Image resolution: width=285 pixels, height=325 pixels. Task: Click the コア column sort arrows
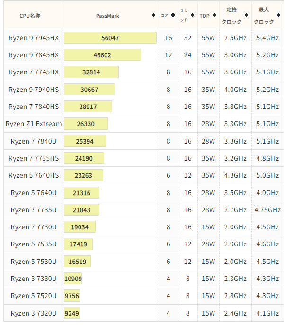point(173,16)
